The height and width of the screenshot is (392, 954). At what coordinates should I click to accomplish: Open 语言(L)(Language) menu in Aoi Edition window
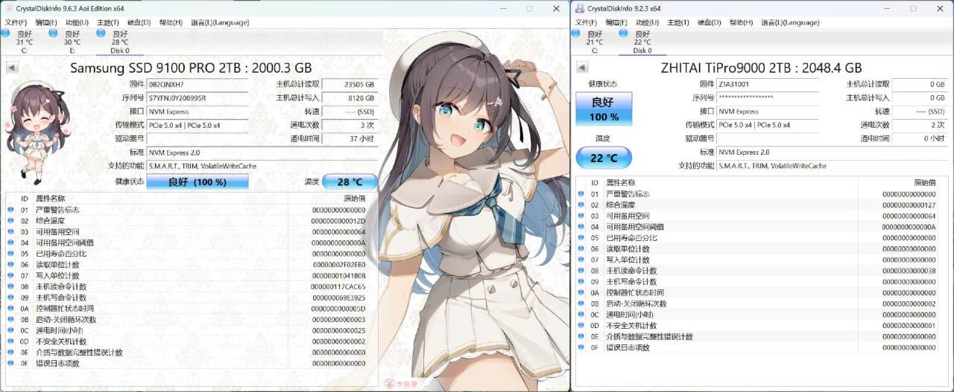220,22
